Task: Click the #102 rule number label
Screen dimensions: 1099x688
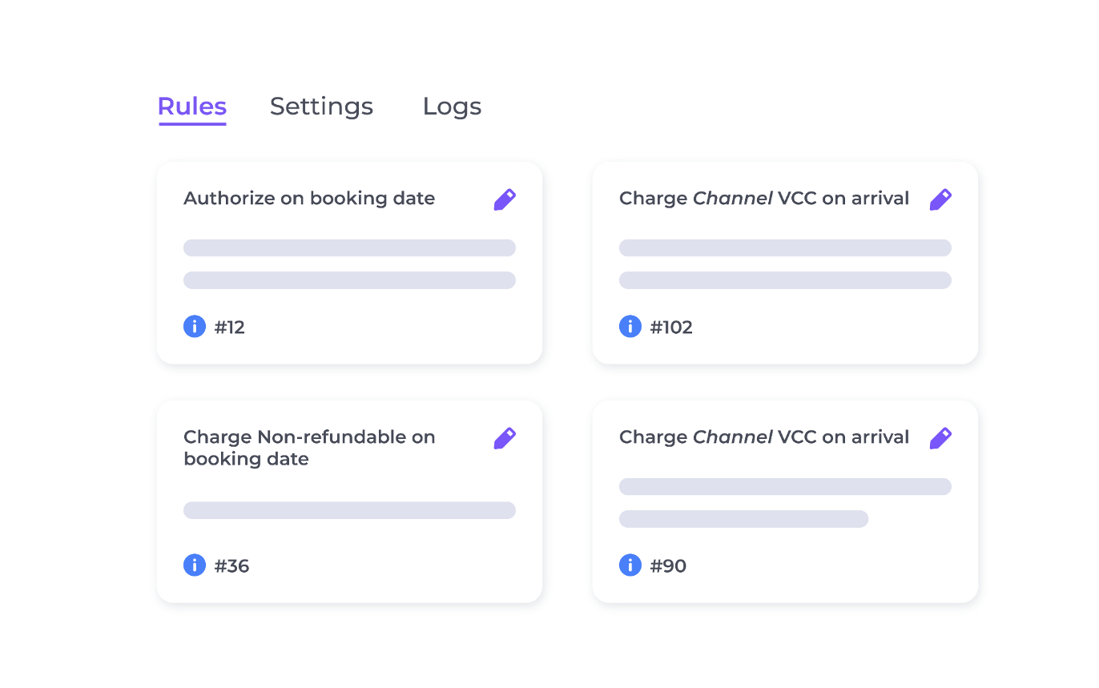Action: [671, 327]
